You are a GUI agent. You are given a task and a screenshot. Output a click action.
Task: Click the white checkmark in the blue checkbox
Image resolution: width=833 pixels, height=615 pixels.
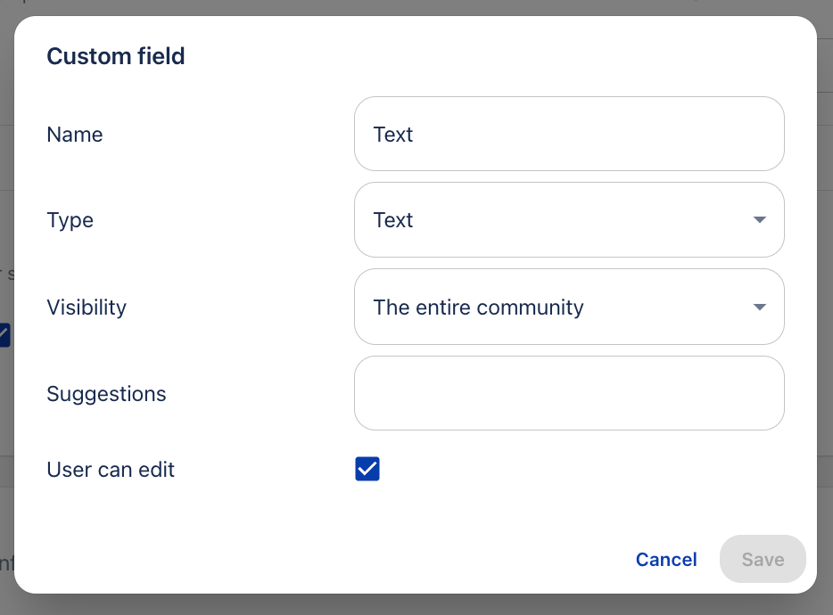pos(367,469)
